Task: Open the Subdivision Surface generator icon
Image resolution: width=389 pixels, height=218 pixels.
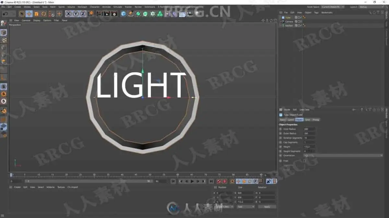Action: point(138,14)
